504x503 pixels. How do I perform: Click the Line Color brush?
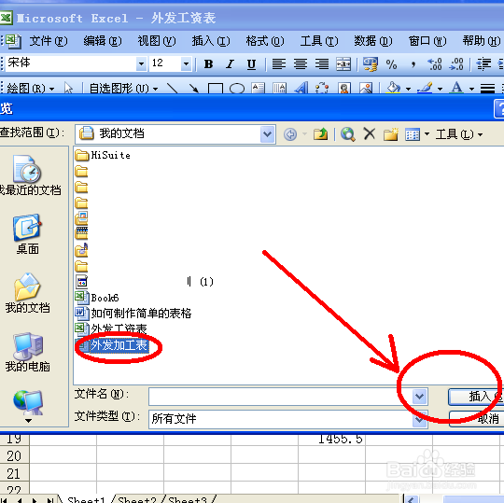pyautogui.click(x=426, y=88)
